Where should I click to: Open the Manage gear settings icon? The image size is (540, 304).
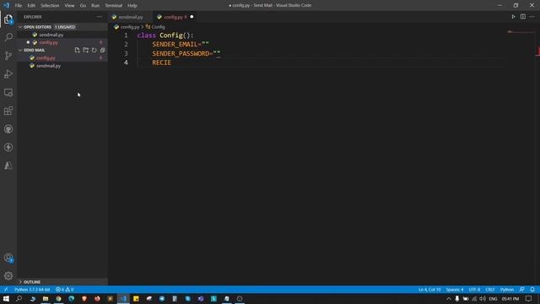(8, 276)
